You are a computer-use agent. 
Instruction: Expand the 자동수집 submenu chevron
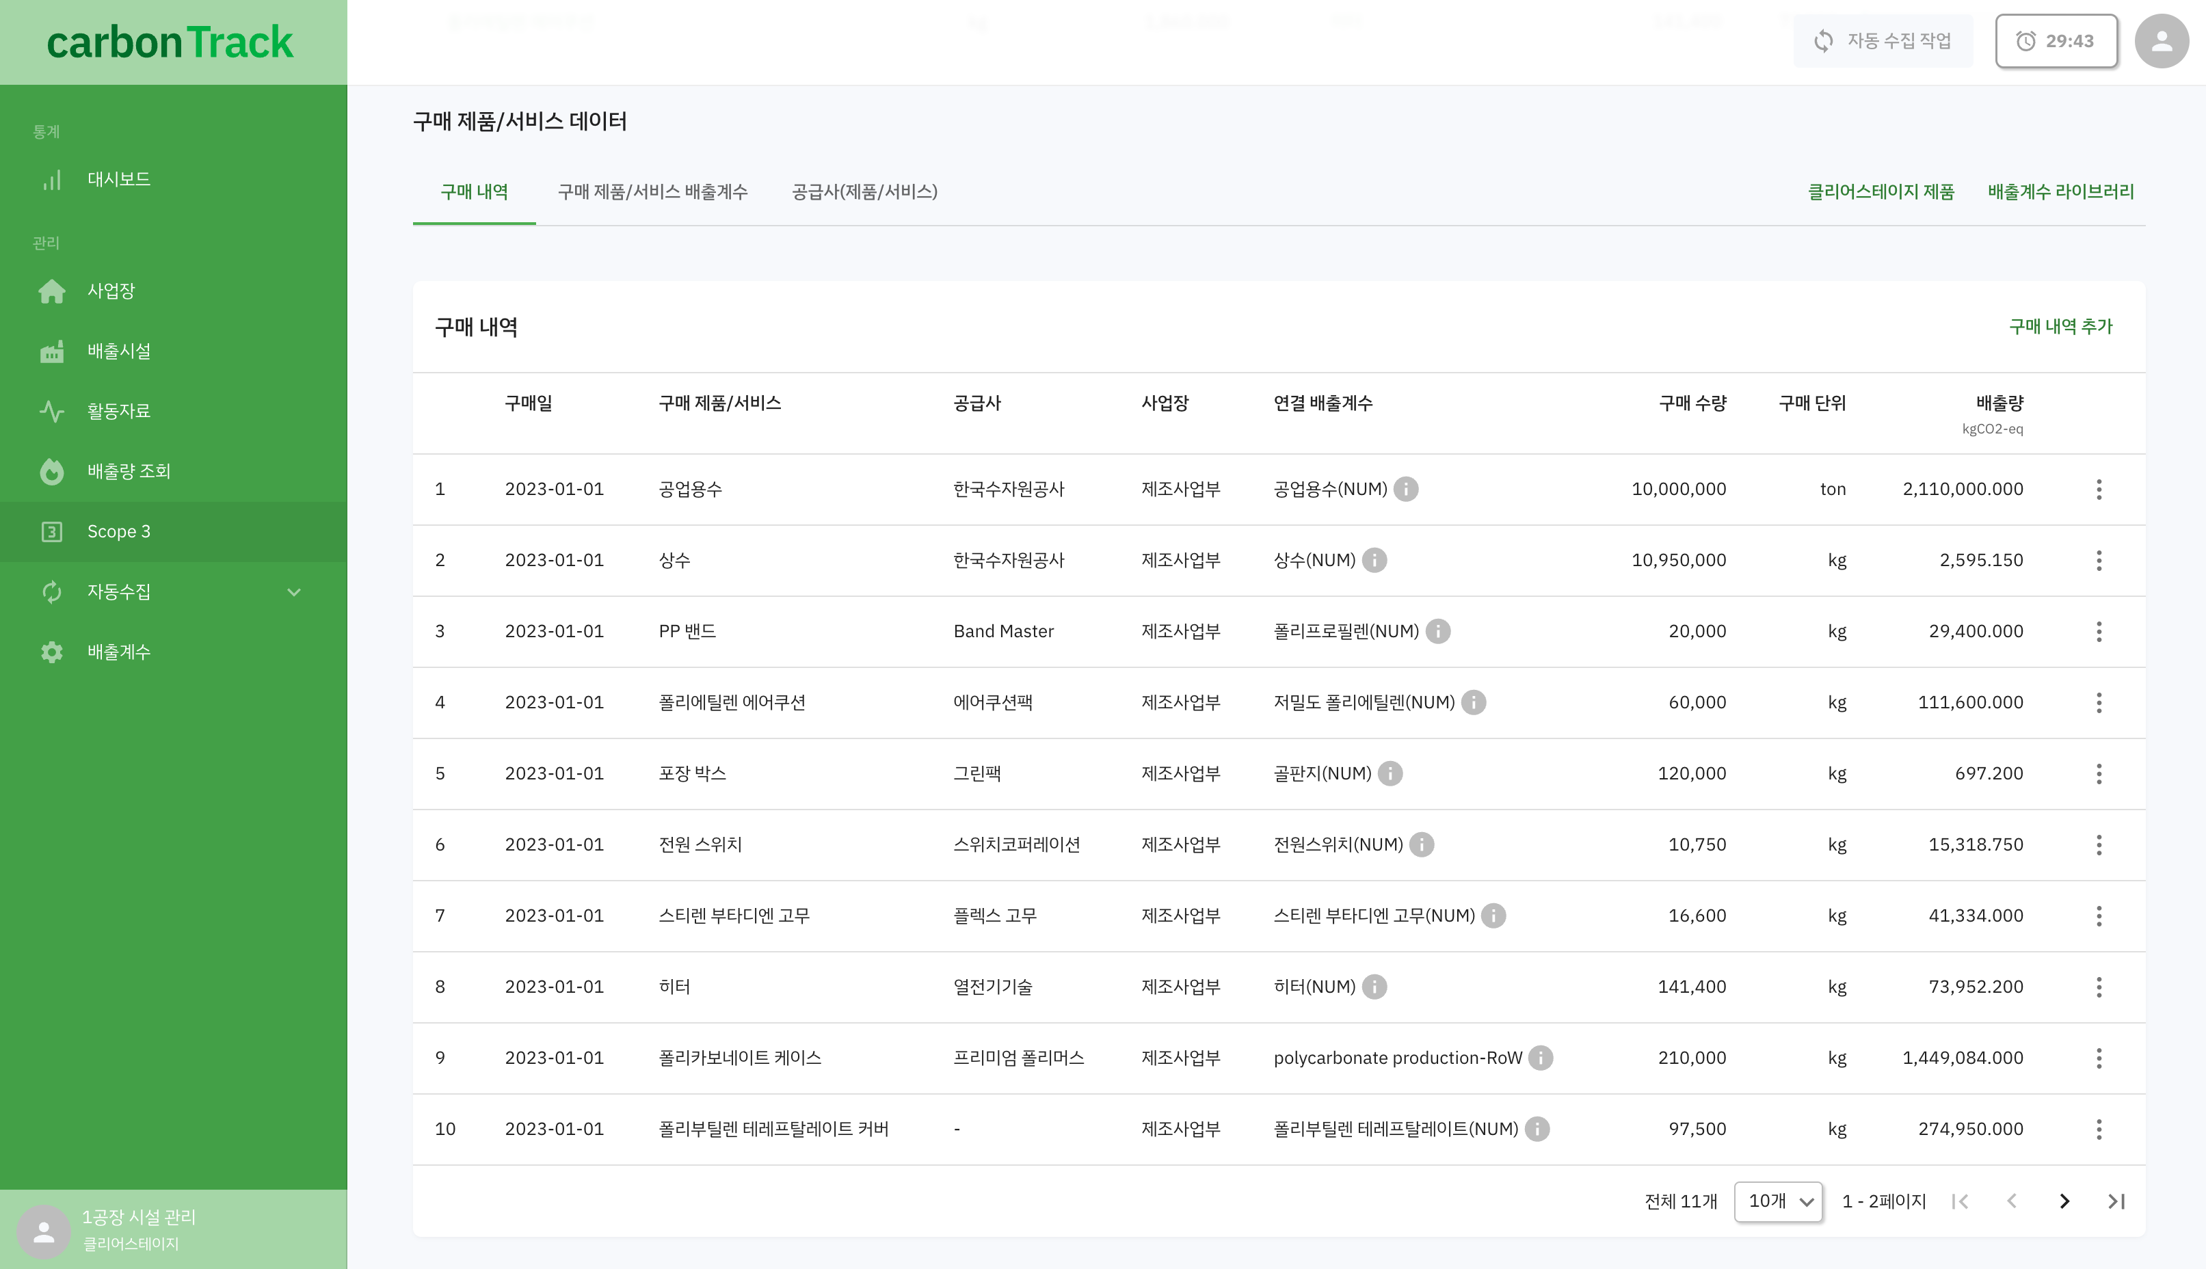[x=294, y=592]
